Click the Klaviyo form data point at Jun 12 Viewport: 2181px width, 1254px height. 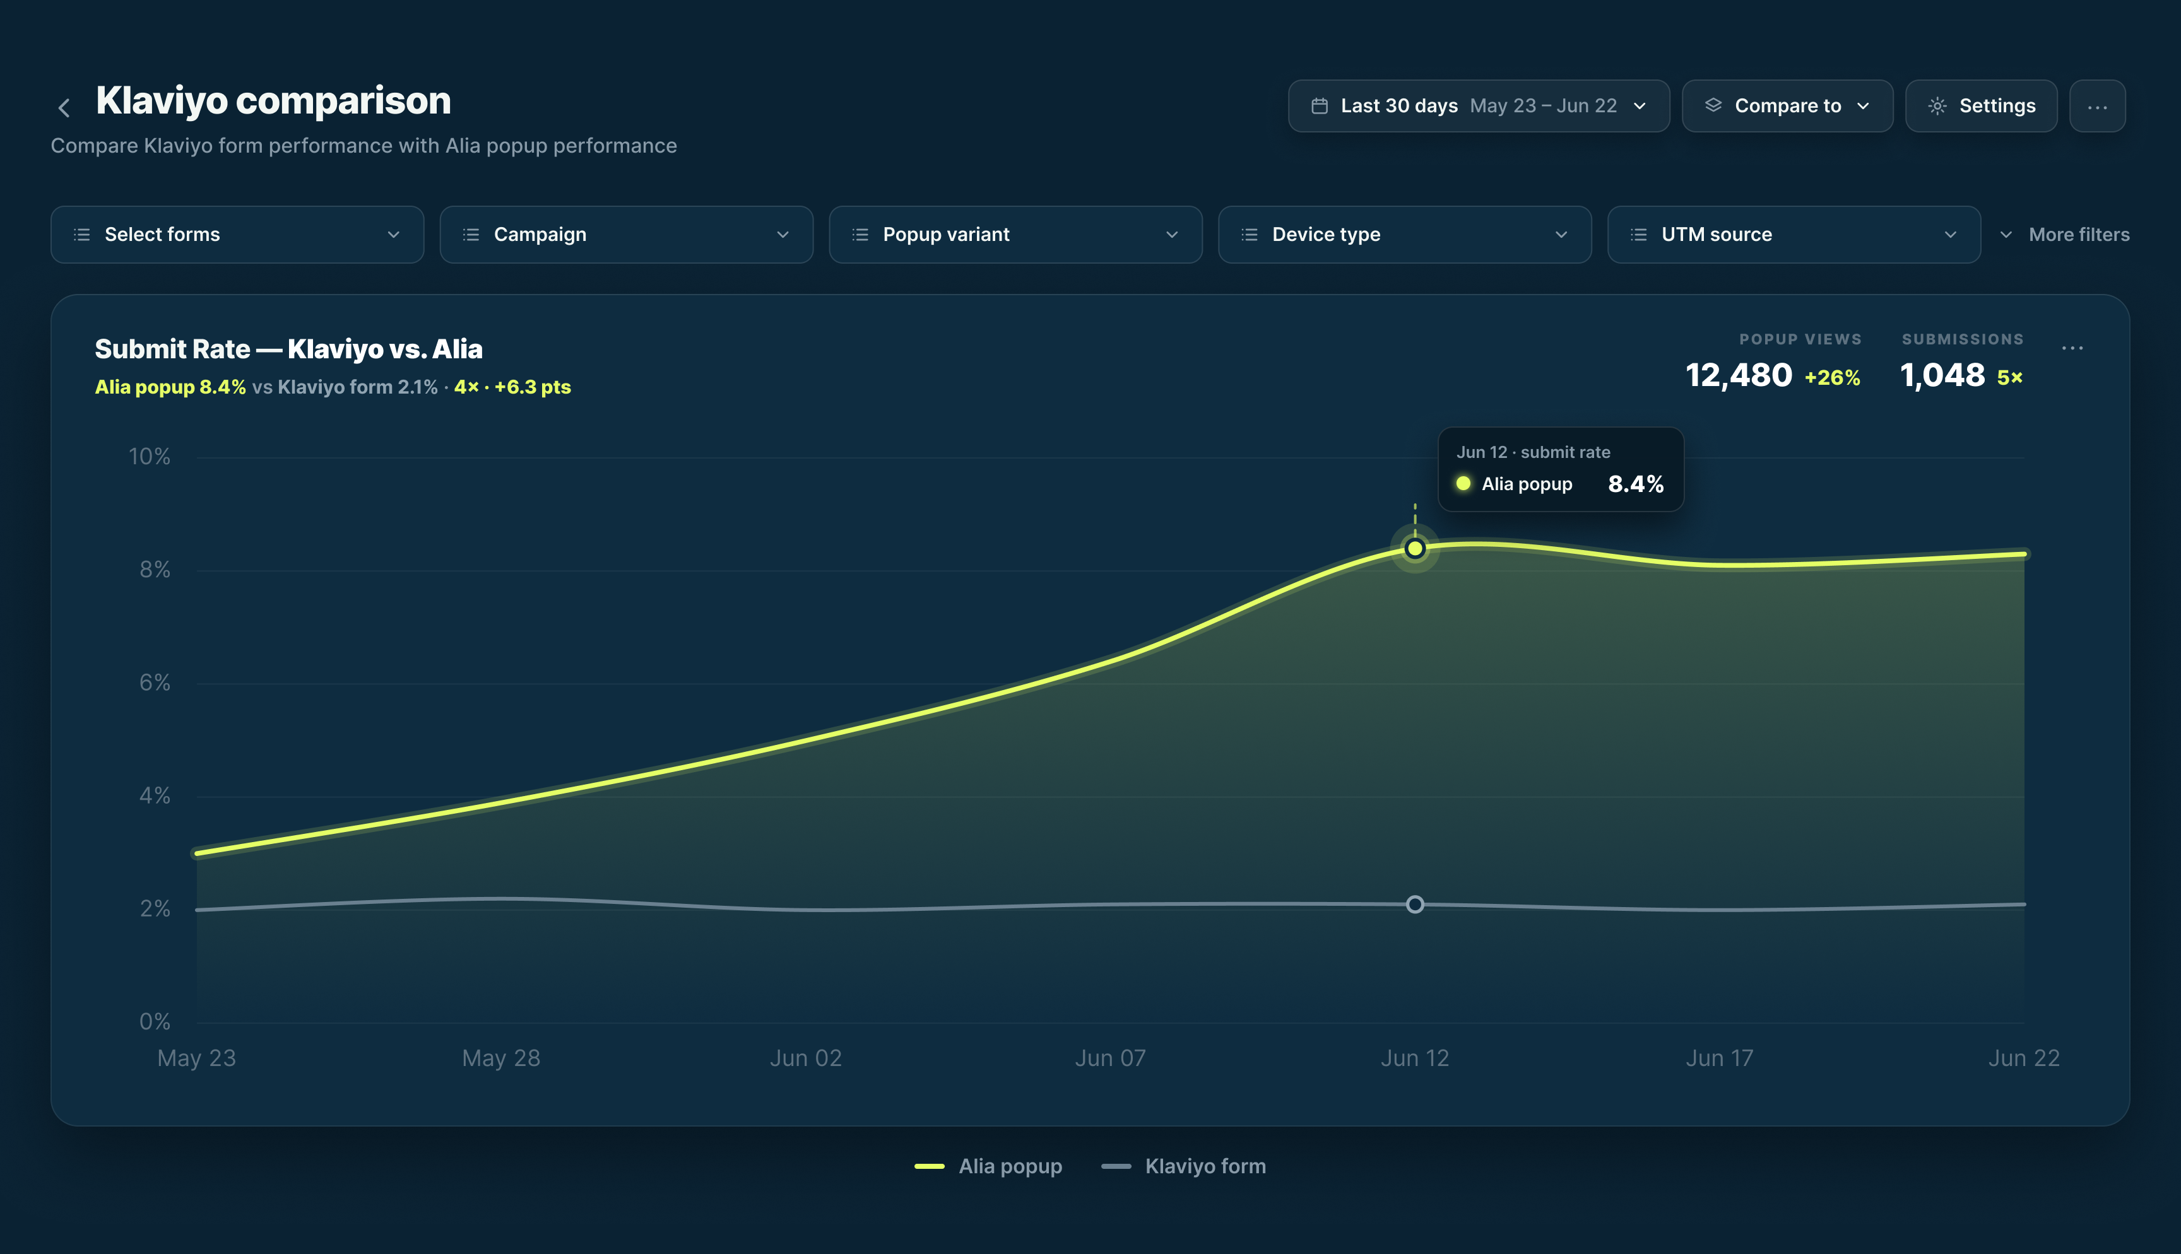1414,905
